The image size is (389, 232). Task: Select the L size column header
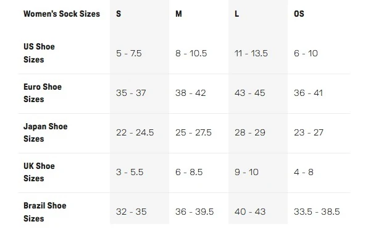pos(237,14)
